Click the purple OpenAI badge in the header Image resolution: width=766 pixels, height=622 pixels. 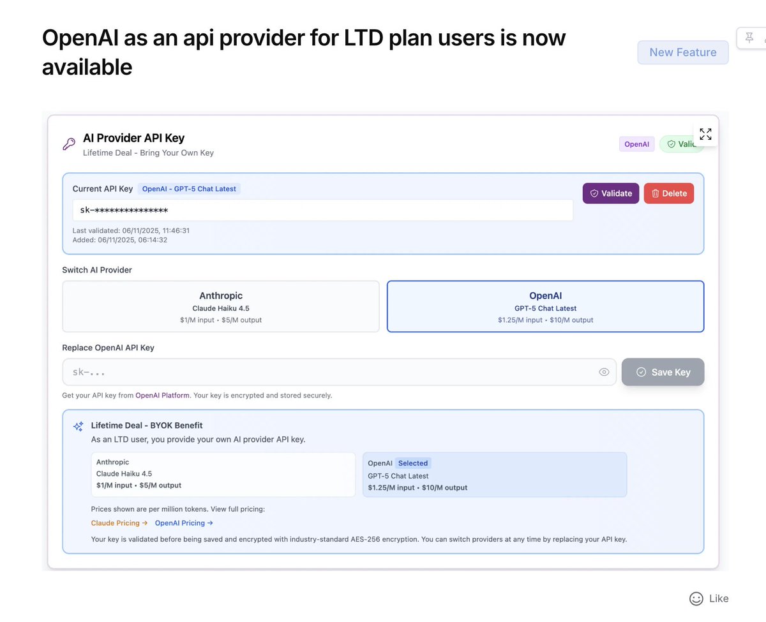point(636,144)
